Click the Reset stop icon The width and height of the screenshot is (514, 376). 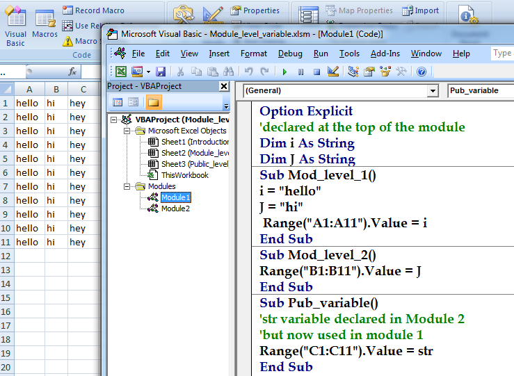pos(316,72)
